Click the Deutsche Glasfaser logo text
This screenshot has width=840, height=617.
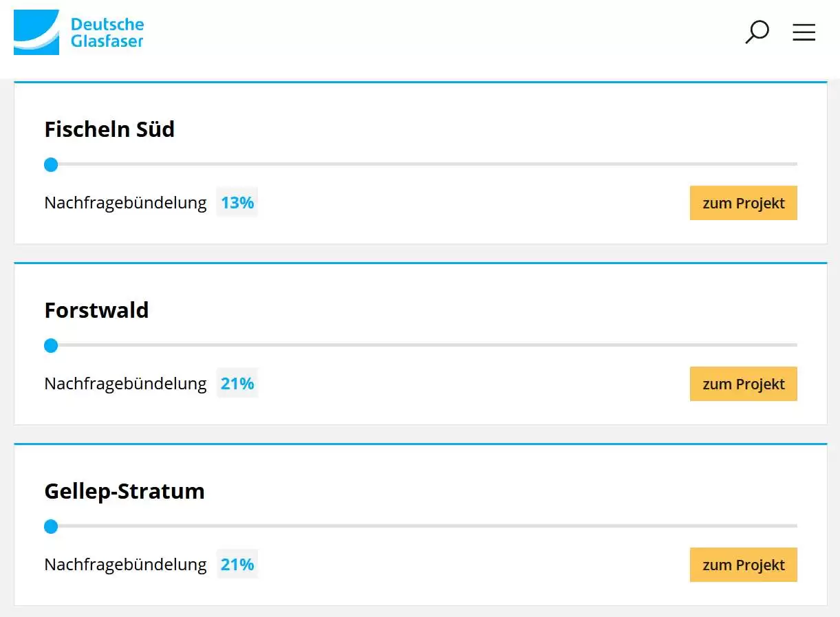(107, 32)
